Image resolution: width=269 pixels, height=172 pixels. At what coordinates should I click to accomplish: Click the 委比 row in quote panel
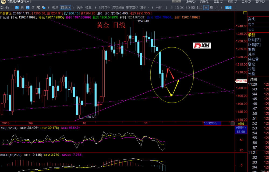252,19
